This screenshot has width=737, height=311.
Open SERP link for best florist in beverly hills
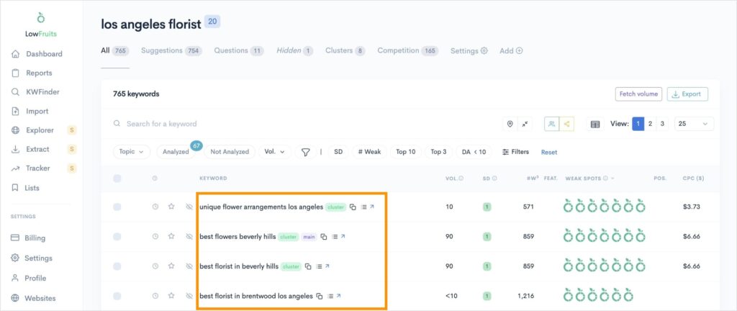tap(327, 266)
